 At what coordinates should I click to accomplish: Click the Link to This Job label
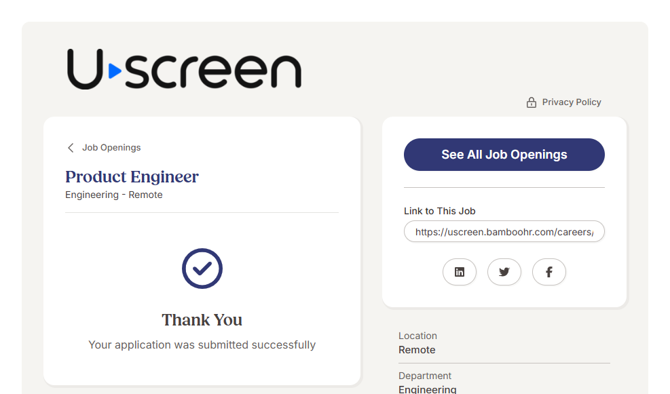coord(440,211)
